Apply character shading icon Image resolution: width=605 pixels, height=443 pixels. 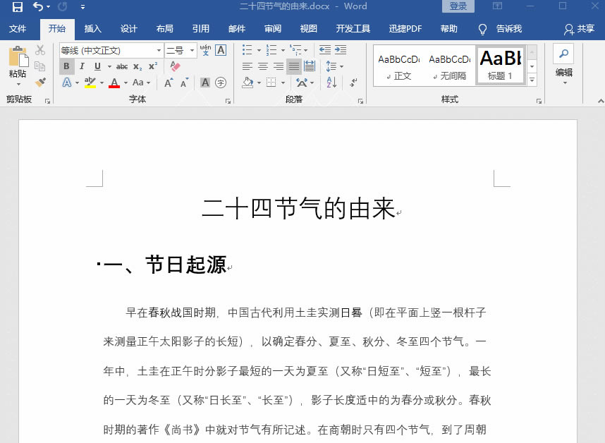click(205, 83)
